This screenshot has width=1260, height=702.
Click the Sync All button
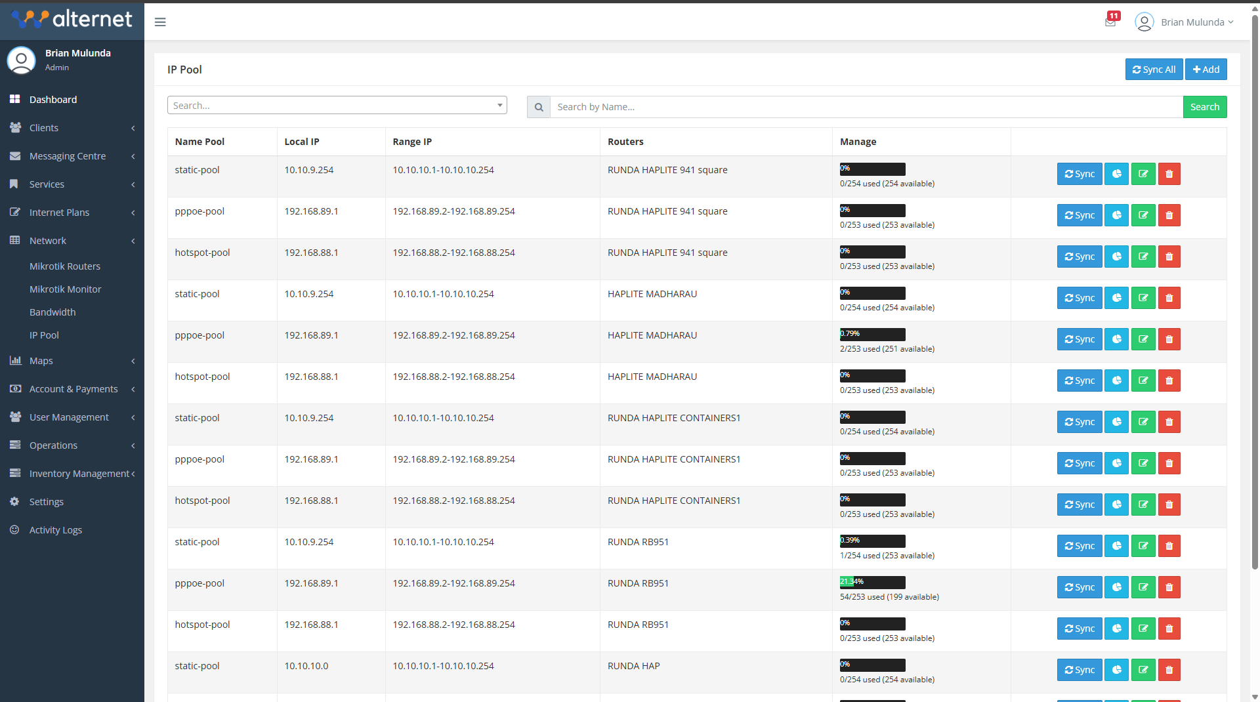[1153, 69]
